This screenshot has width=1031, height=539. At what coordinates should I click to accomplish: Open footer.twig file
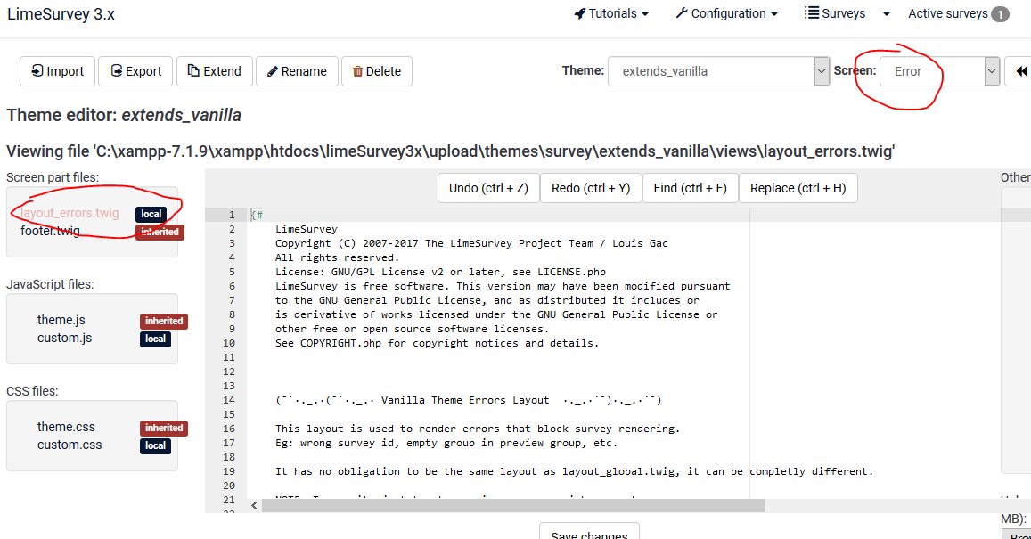click(x=50, y=231)
